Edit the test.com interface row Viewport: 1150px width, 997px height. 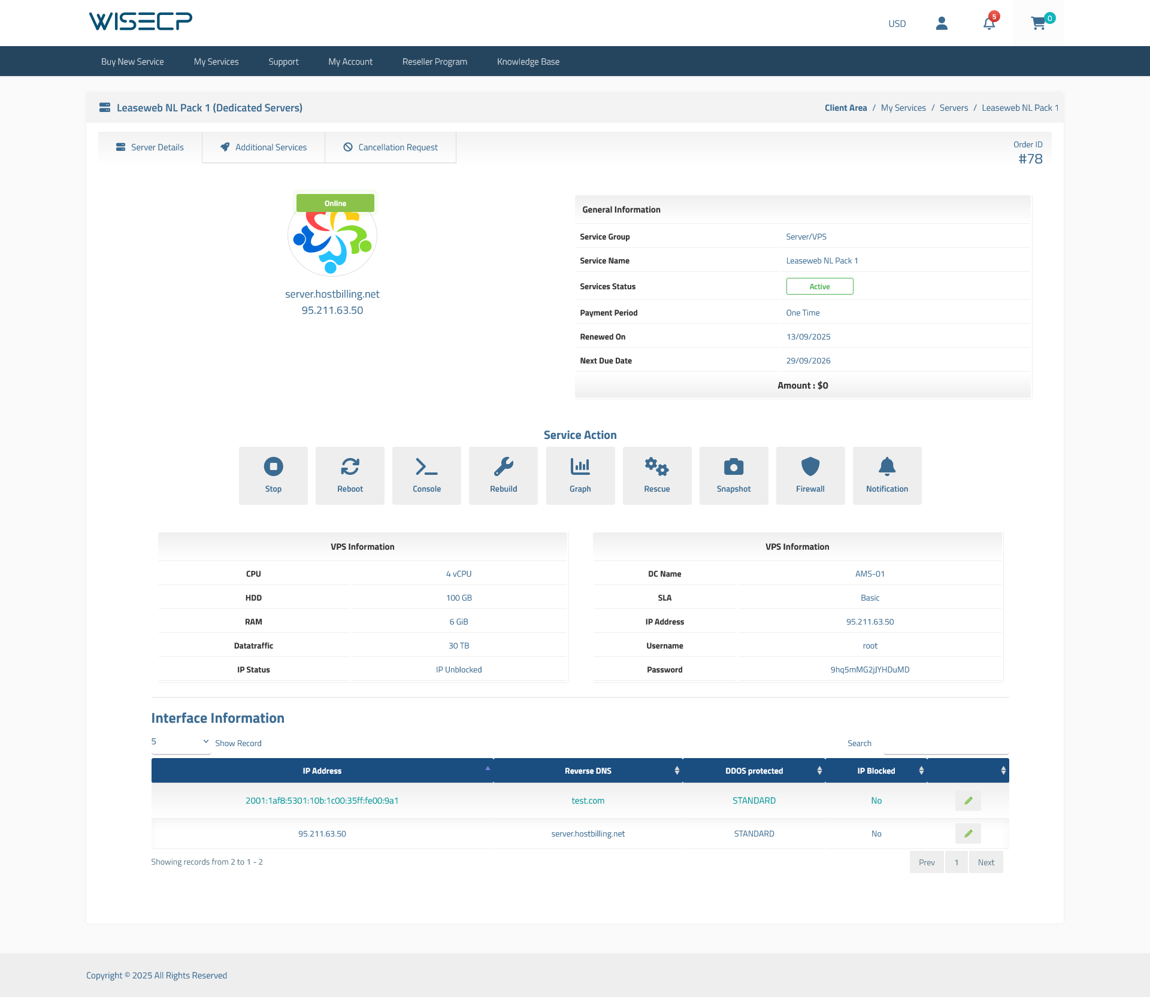click(968, 801)
